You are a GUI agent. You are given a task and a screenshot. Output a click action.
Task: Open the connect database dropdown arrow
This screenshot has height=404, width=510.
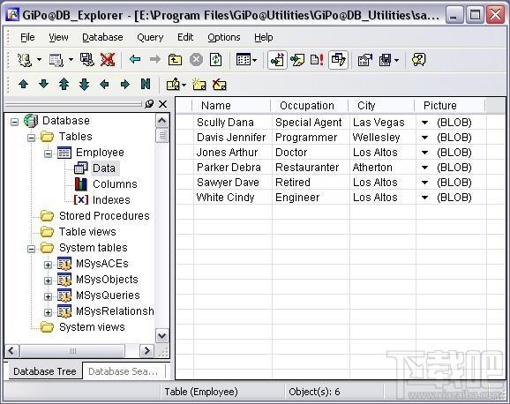pyautogui.click(x=39, y=60)
